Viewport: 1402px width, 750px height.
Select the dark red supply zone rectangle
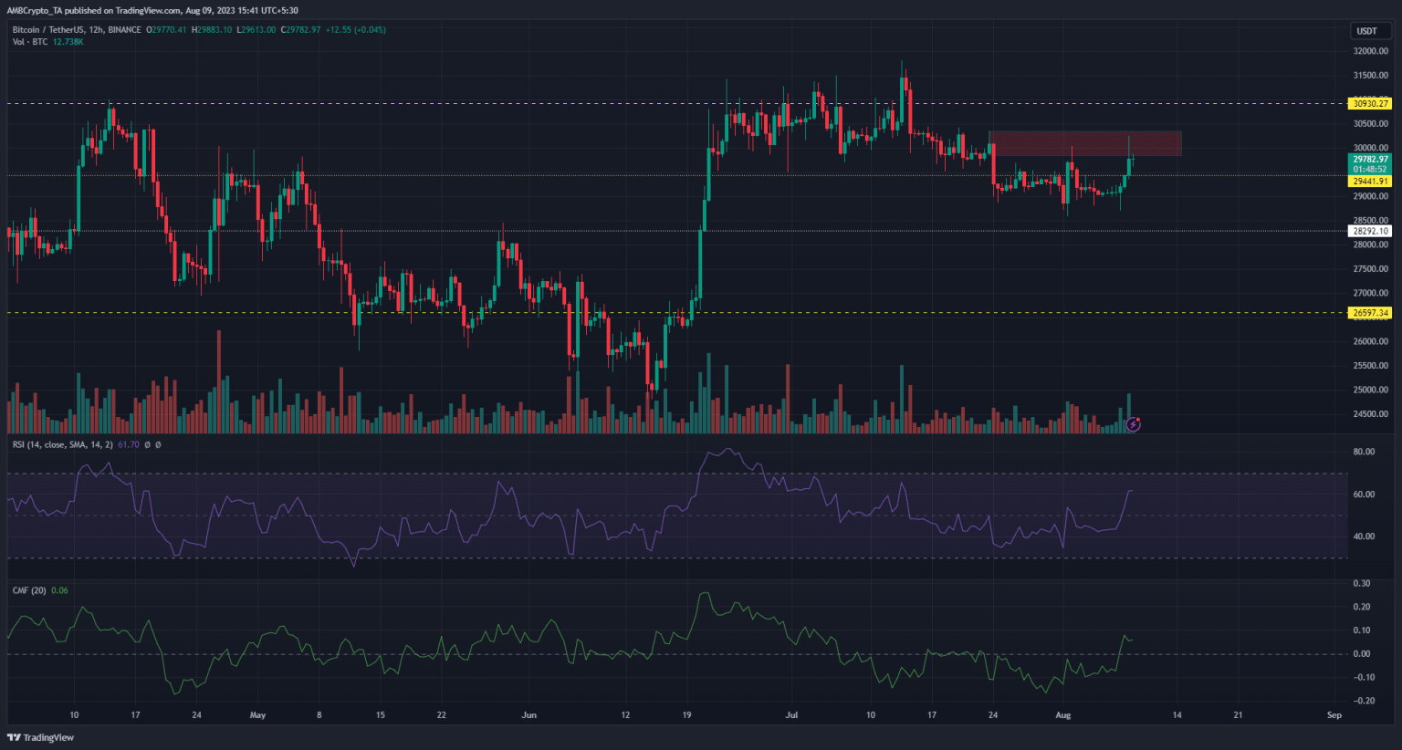coord(1084,143)
